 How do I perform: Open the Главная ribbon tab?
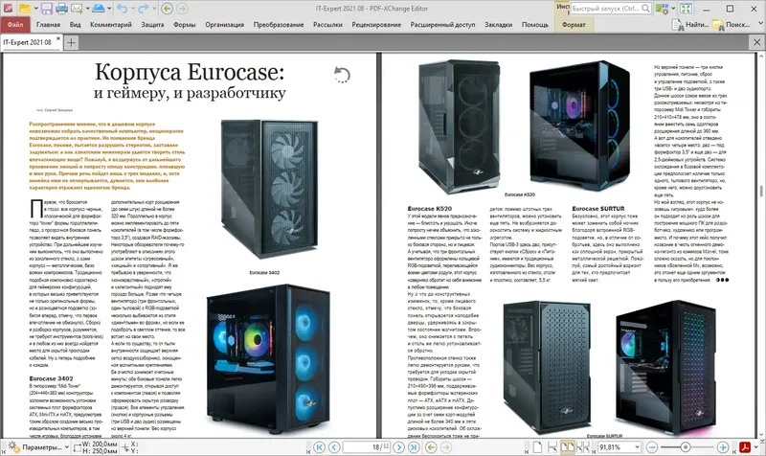click(x=48, y=25)
